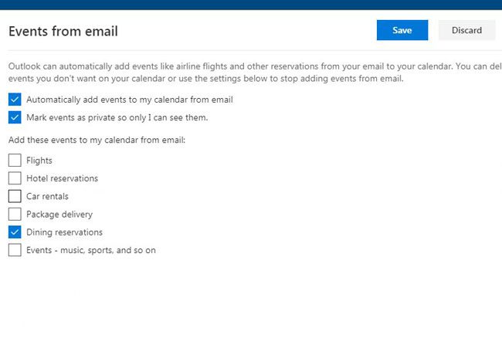502x348 pixels.
Task: Click the 'Car rentals' label text
Action: (47, 196)
